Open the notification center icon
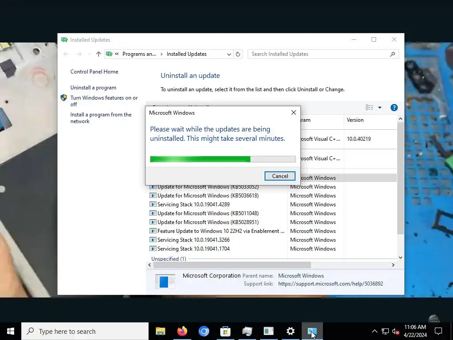Viewport: 453px width, 340px height. 438,331
